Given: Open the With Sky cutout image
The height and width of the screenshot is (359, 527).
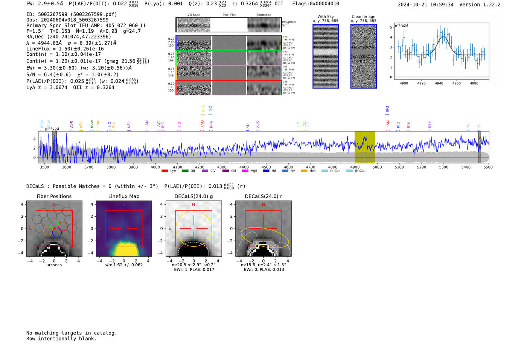Looking at the screenshot, I should tap(326, 56).
